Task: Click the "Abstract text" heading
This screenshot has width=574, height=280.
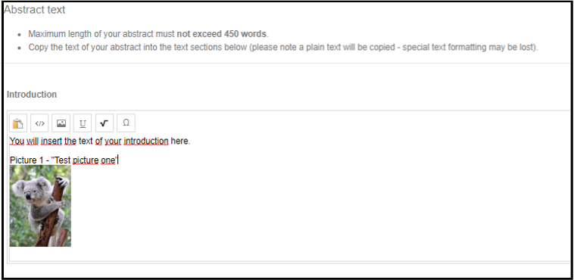Action: click(34, 10)
